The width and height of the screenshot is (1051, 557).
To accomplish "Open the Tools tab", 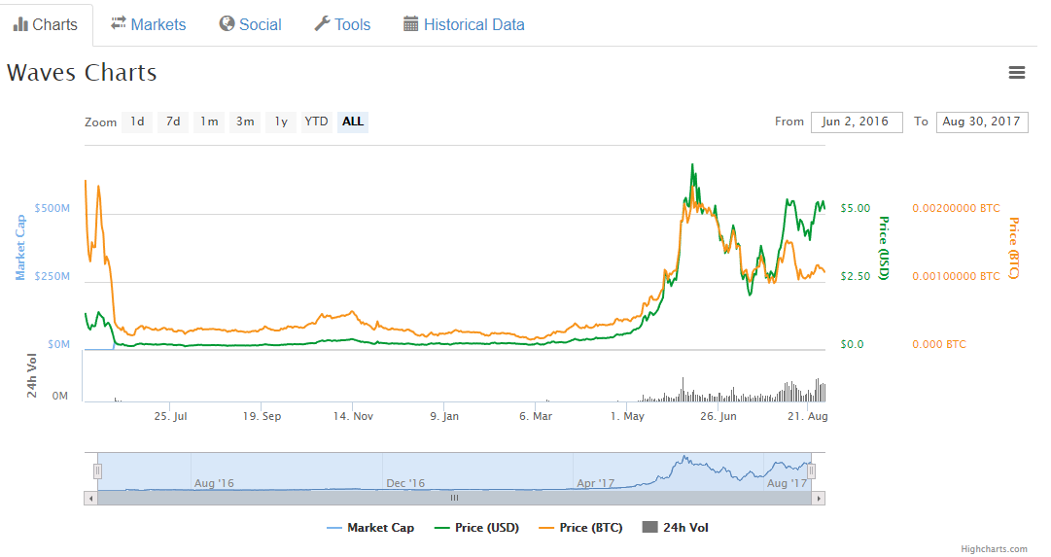I will click(342, 25).
